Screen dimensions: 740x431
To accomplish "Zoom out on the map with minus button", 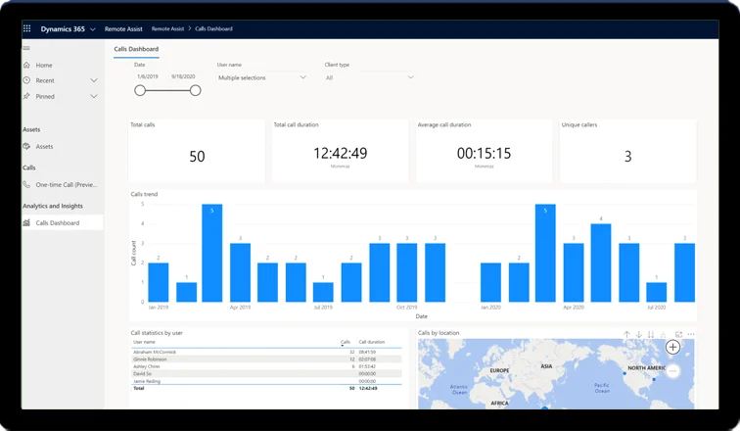I will [x=672, y=370].
